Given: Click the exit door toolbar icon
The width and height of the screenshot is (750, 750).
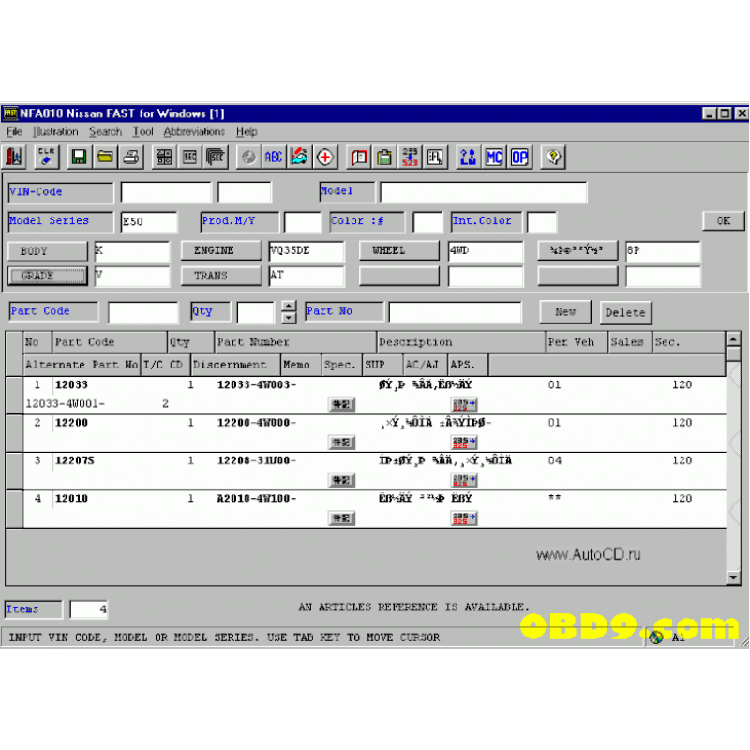Looking at the screenshot, I should pos(14,157).
